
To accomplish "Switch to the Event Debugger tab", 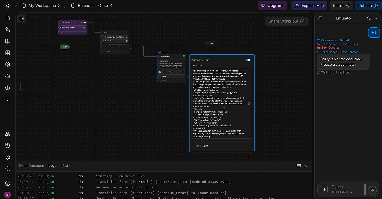I will 31,166.
